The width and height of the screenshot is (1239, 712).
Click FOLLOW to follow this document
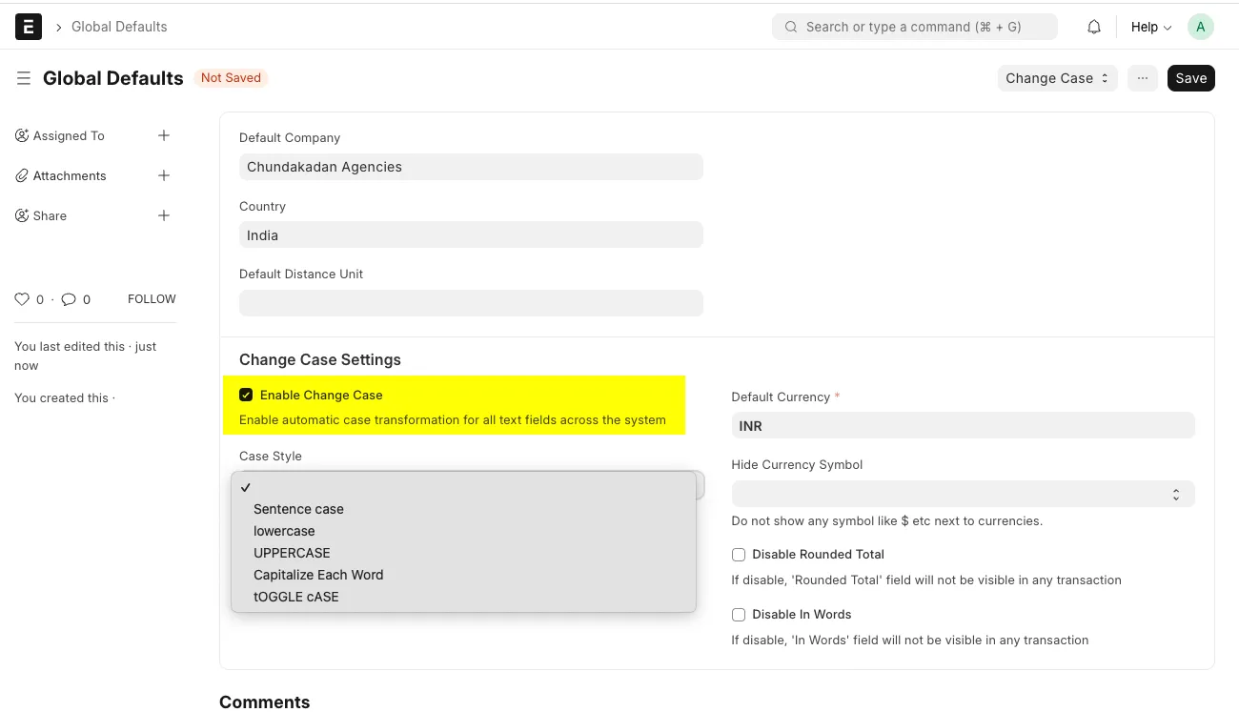tap(151, 298)
